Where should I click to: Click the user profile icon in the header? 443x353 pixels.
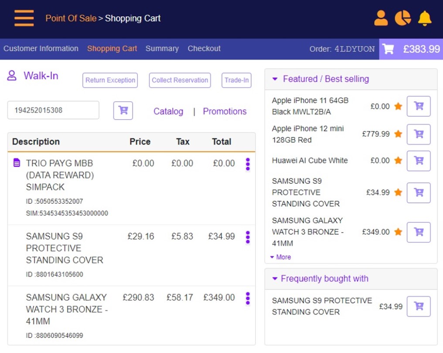[x=382, y=18]
